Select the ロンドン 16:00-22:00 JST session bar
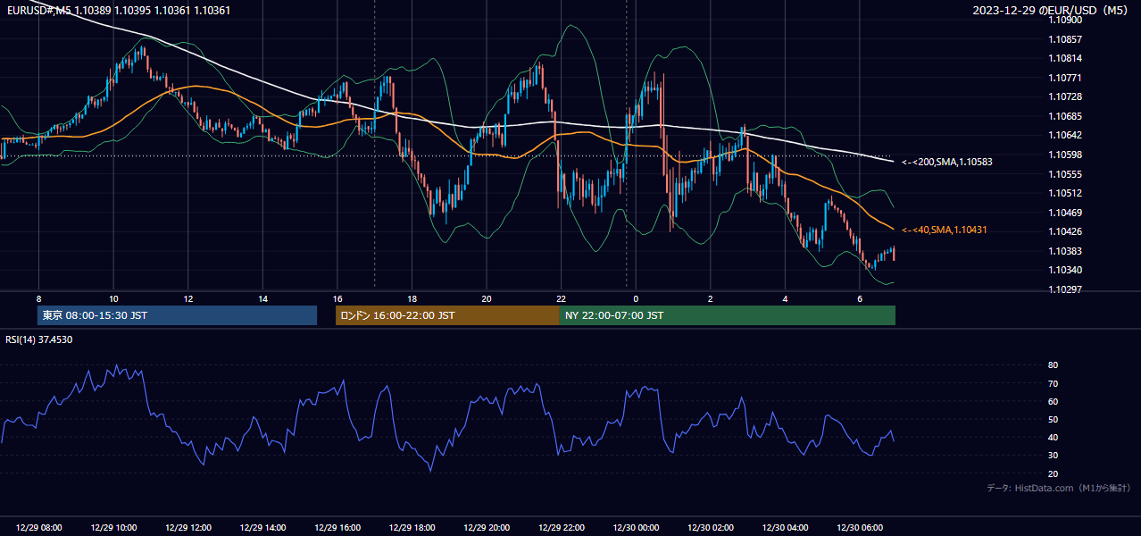 (447, 315)
